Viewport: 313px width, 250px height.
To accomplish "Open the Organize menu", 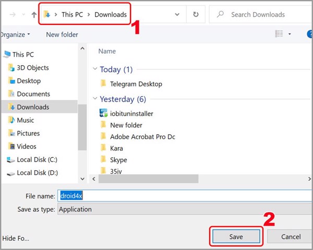I will [15, 35].
